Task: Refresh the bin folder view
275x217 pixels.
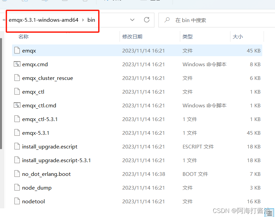Action: pos(147,20)
